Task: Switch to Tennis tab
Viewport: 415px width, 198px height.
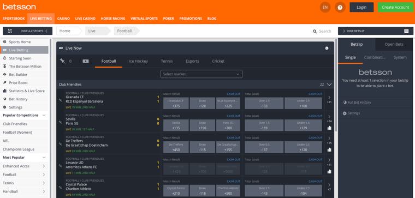Action: [x=167, y=61]
